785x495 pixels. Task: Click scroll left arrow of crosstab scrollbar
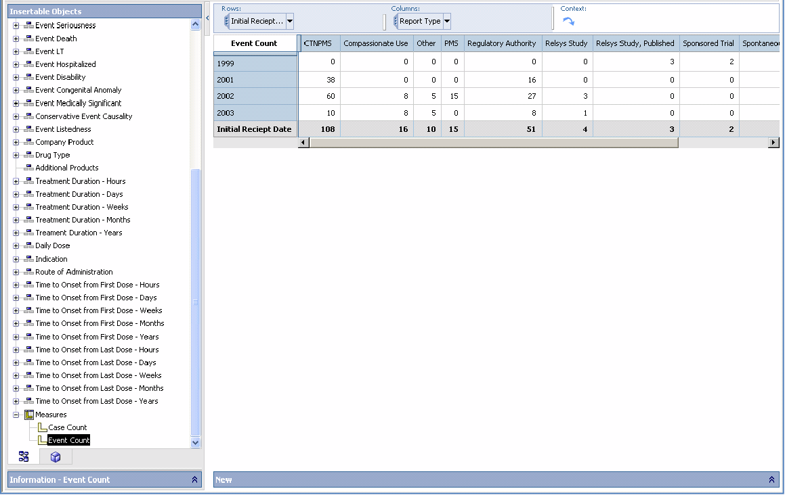(x=303, y=143)
